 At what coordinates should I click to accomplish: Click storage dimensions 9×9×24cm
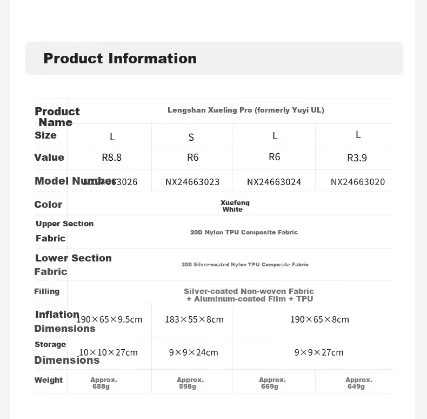pyautogui.click(x=194, y=352)
